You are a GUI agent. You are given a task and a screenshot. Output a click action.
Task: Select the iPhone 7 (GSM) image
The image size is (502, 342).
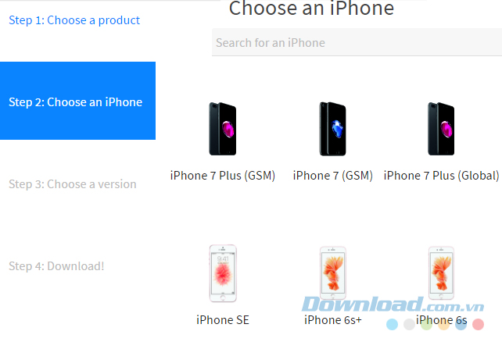pyautogui.click(x=332, y=129)
